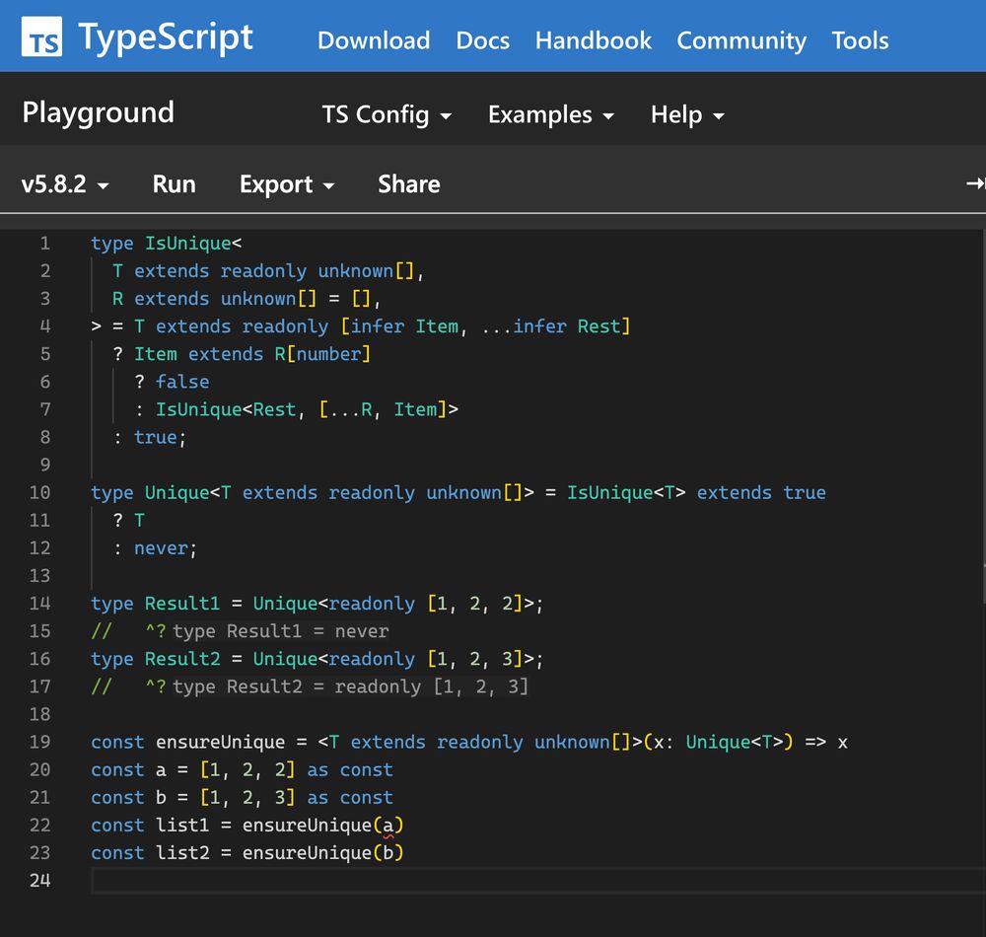This screenshot has width=986, height=937.
Task: Open the Handbook nav link
Action: (x=593, y=40)
